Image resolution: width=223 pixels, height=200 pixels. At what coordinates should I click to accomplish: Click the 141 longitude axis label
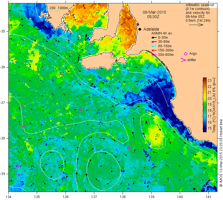point(209,197)
